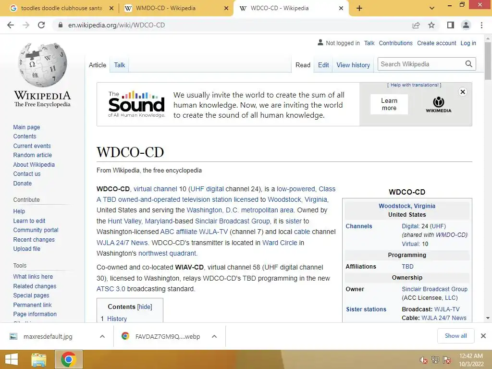Click the search magnifier icon

pos(469,64)
